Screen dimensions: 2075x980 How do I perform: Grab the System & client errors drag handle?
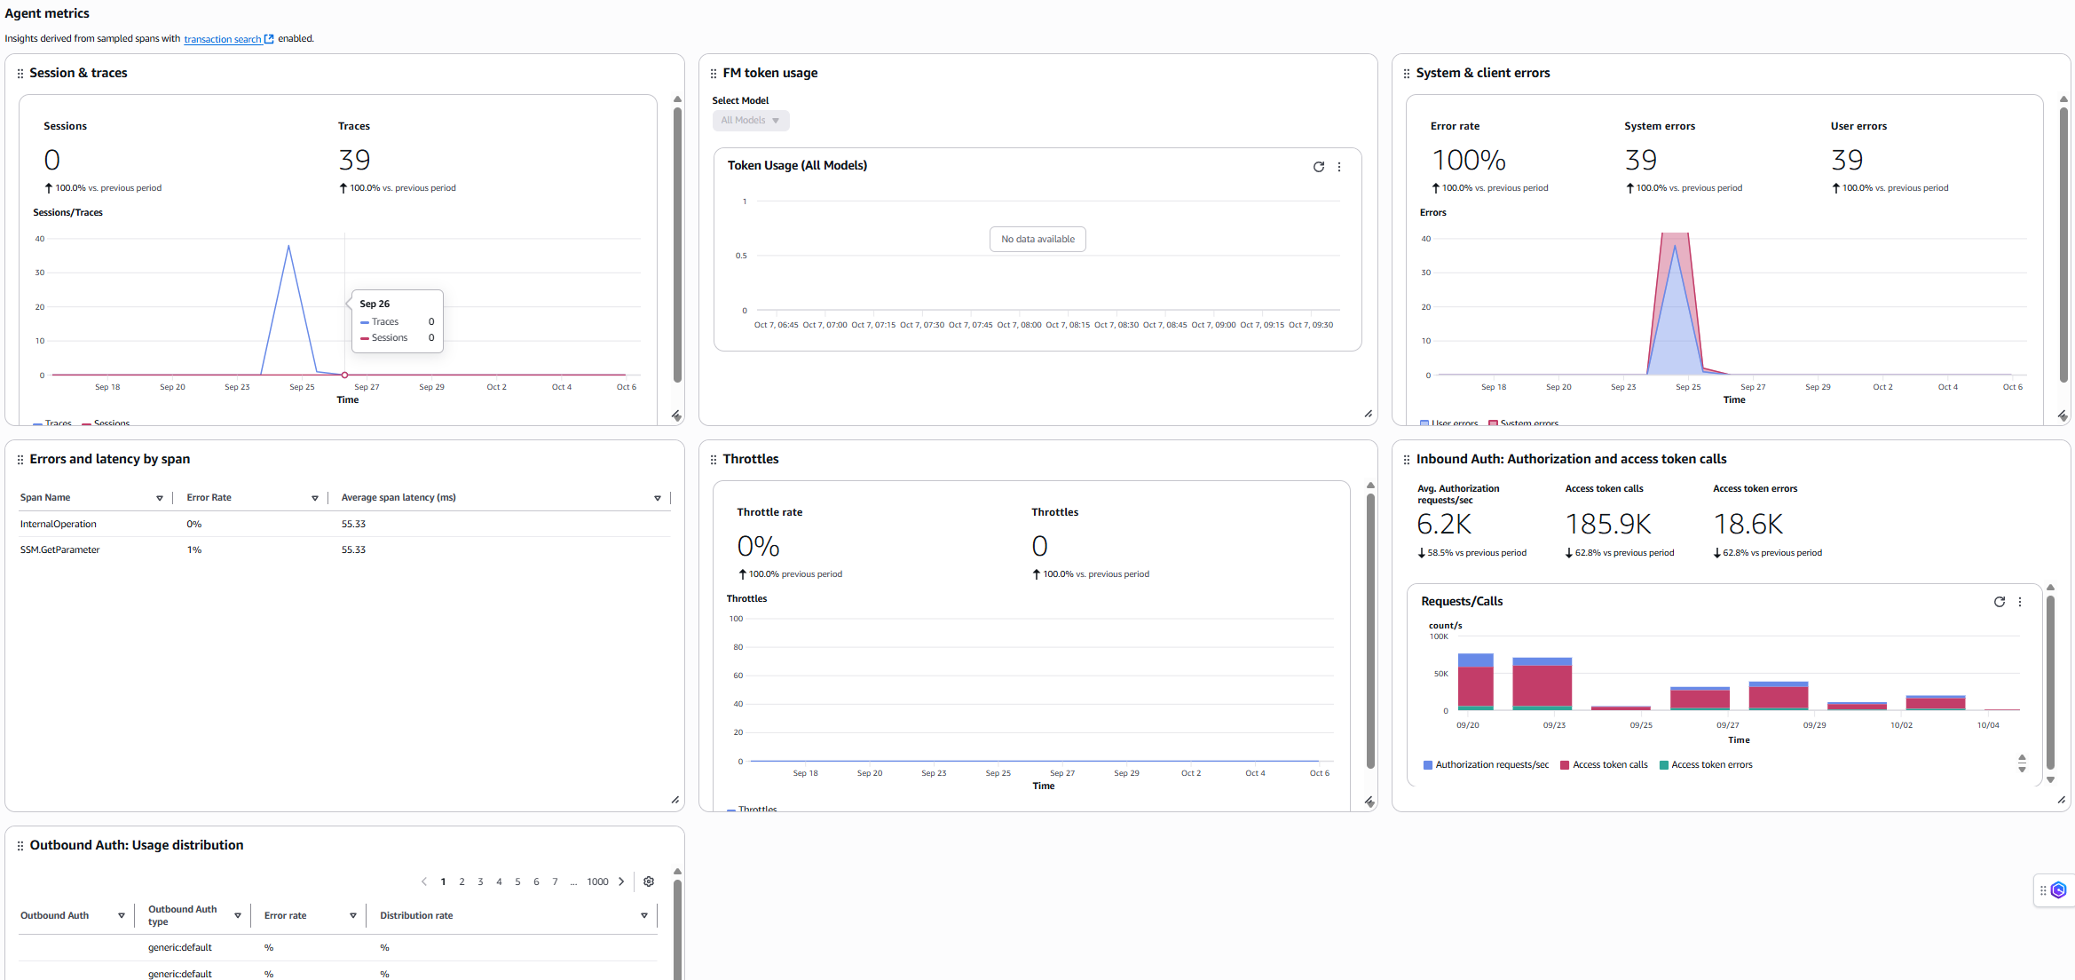tap(1407, 73)
